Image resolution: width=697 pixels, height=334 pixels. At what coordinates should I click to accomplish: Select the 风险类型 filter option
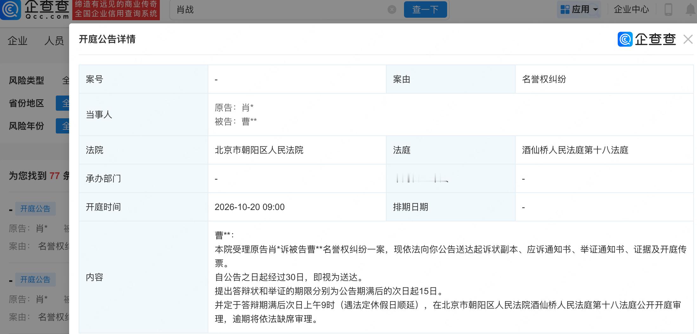[x=66, y=80]
